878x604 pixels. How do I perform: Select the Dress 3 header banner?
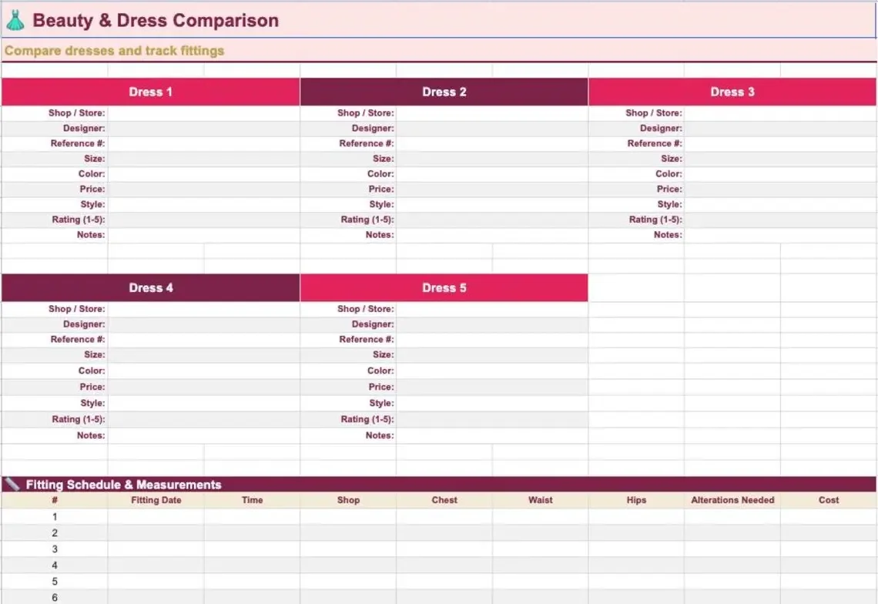pyautogui.click(x=732, y=91)
